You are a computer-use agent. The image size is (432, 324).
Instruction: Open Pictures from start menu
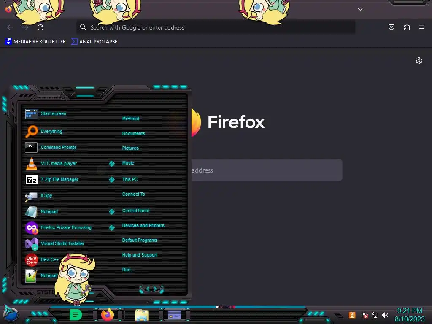click(x=130, y=148)
